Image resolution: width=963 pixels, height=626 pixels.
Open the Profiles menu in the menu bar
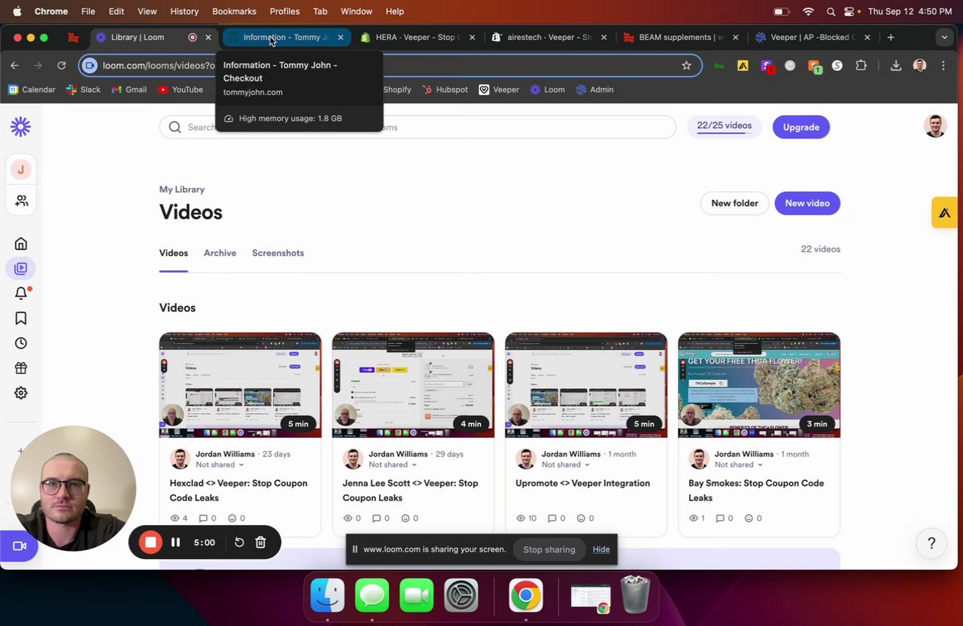pos(284,11)
